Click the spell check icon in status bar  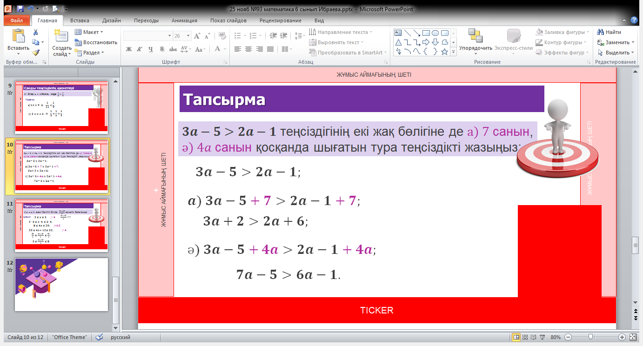(x=99, y=337)
